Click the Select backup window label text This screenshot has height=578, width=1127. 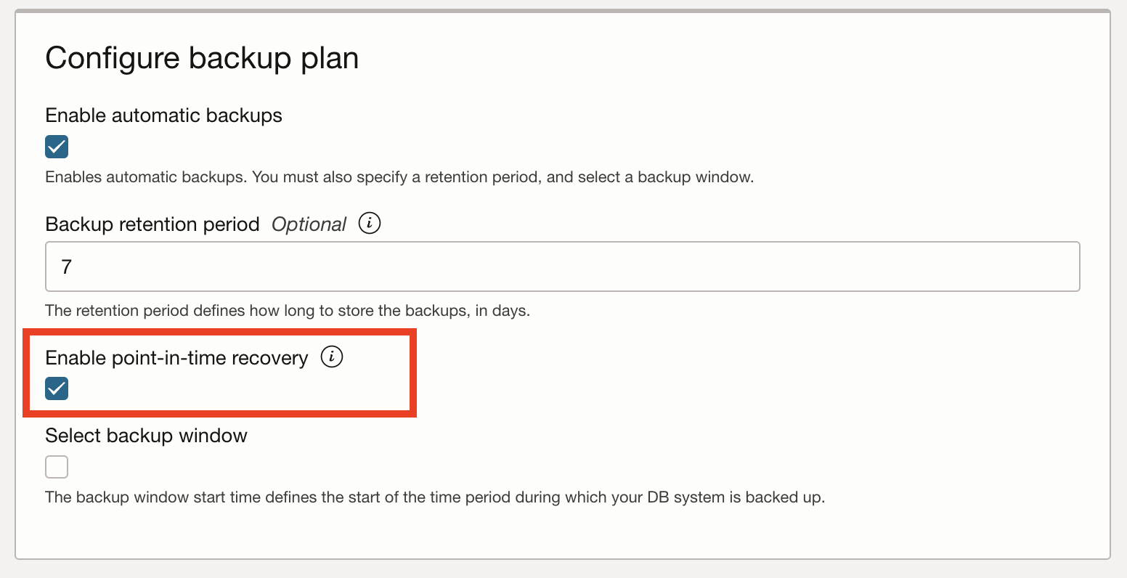point(146,435)
